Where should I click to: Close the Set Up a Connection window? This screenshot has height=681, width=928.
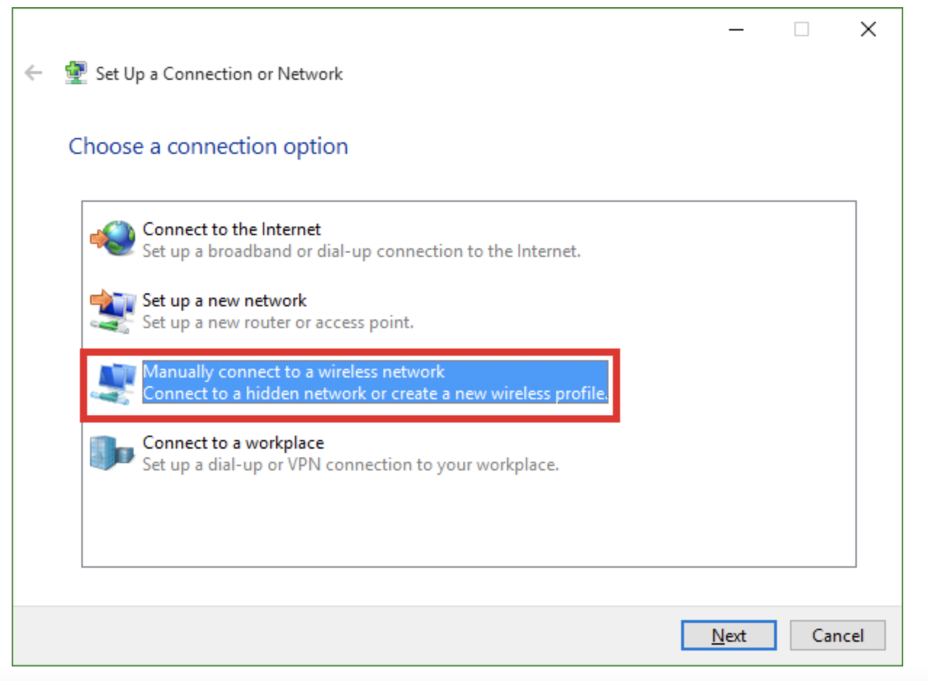(868, 29)
